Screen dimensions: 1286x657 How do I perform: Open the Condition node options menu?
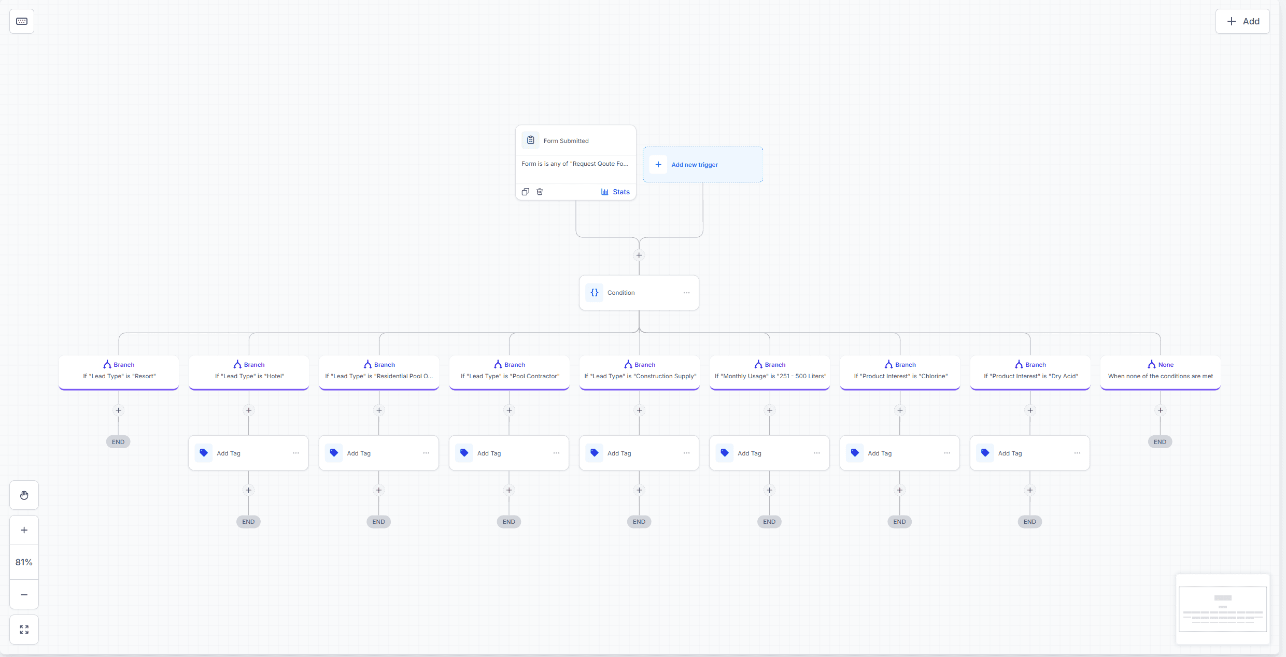pos(686,293)
